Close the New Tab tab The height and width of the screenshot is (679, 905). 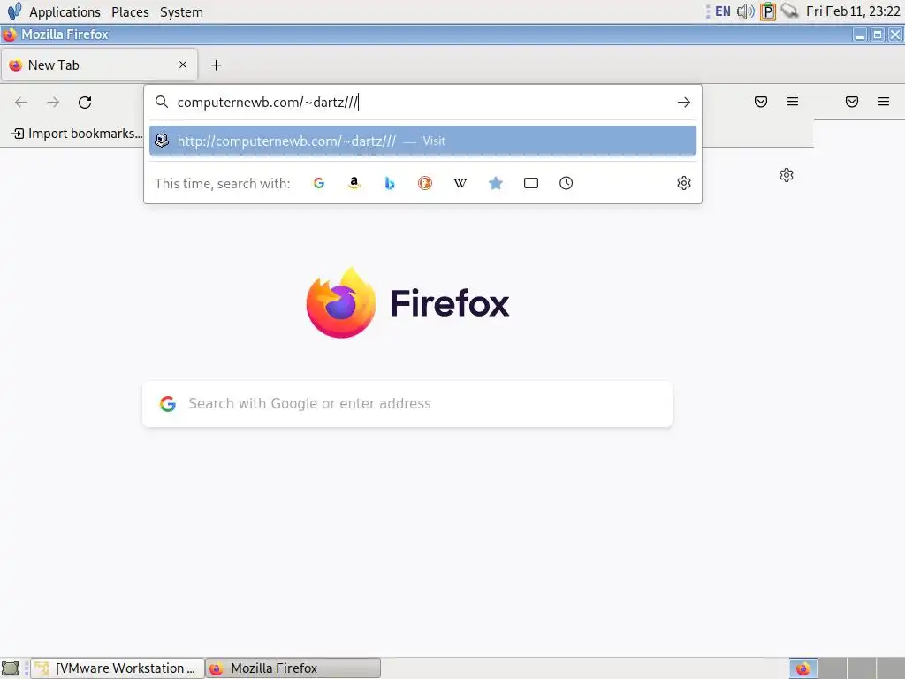point(183,65)
